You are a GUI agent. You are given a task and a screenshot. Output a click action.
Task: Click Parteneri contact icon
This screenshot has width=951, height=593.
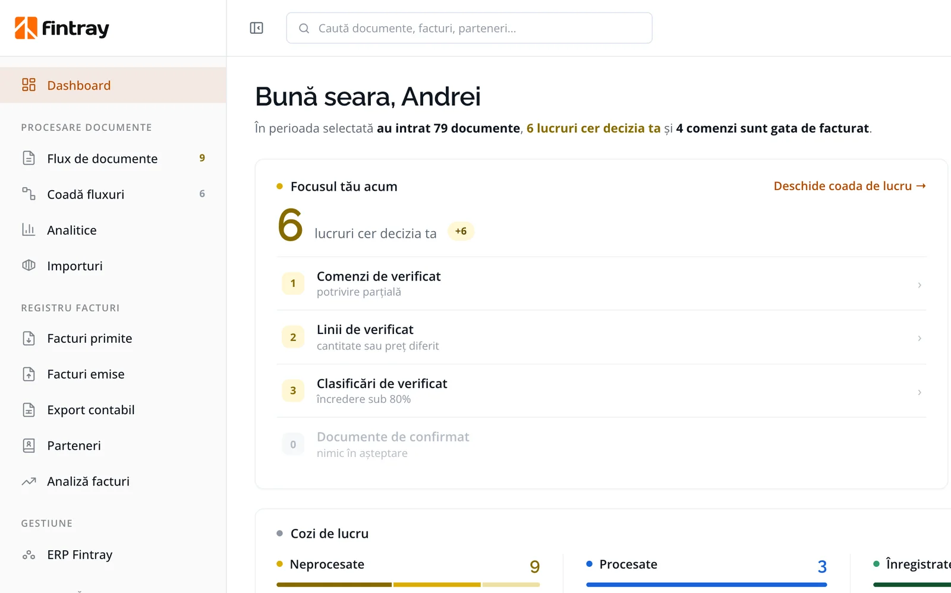pyautogui.click(x=29, y=445)
